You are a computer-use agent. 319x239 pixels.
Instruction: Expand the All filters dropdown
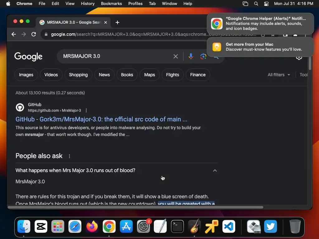(279, 75)
